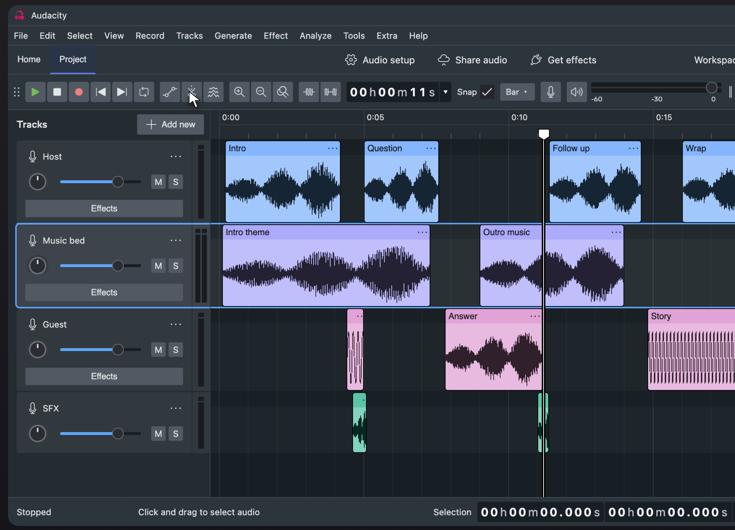Click the Music bed track microphone icon

(32, 241)
